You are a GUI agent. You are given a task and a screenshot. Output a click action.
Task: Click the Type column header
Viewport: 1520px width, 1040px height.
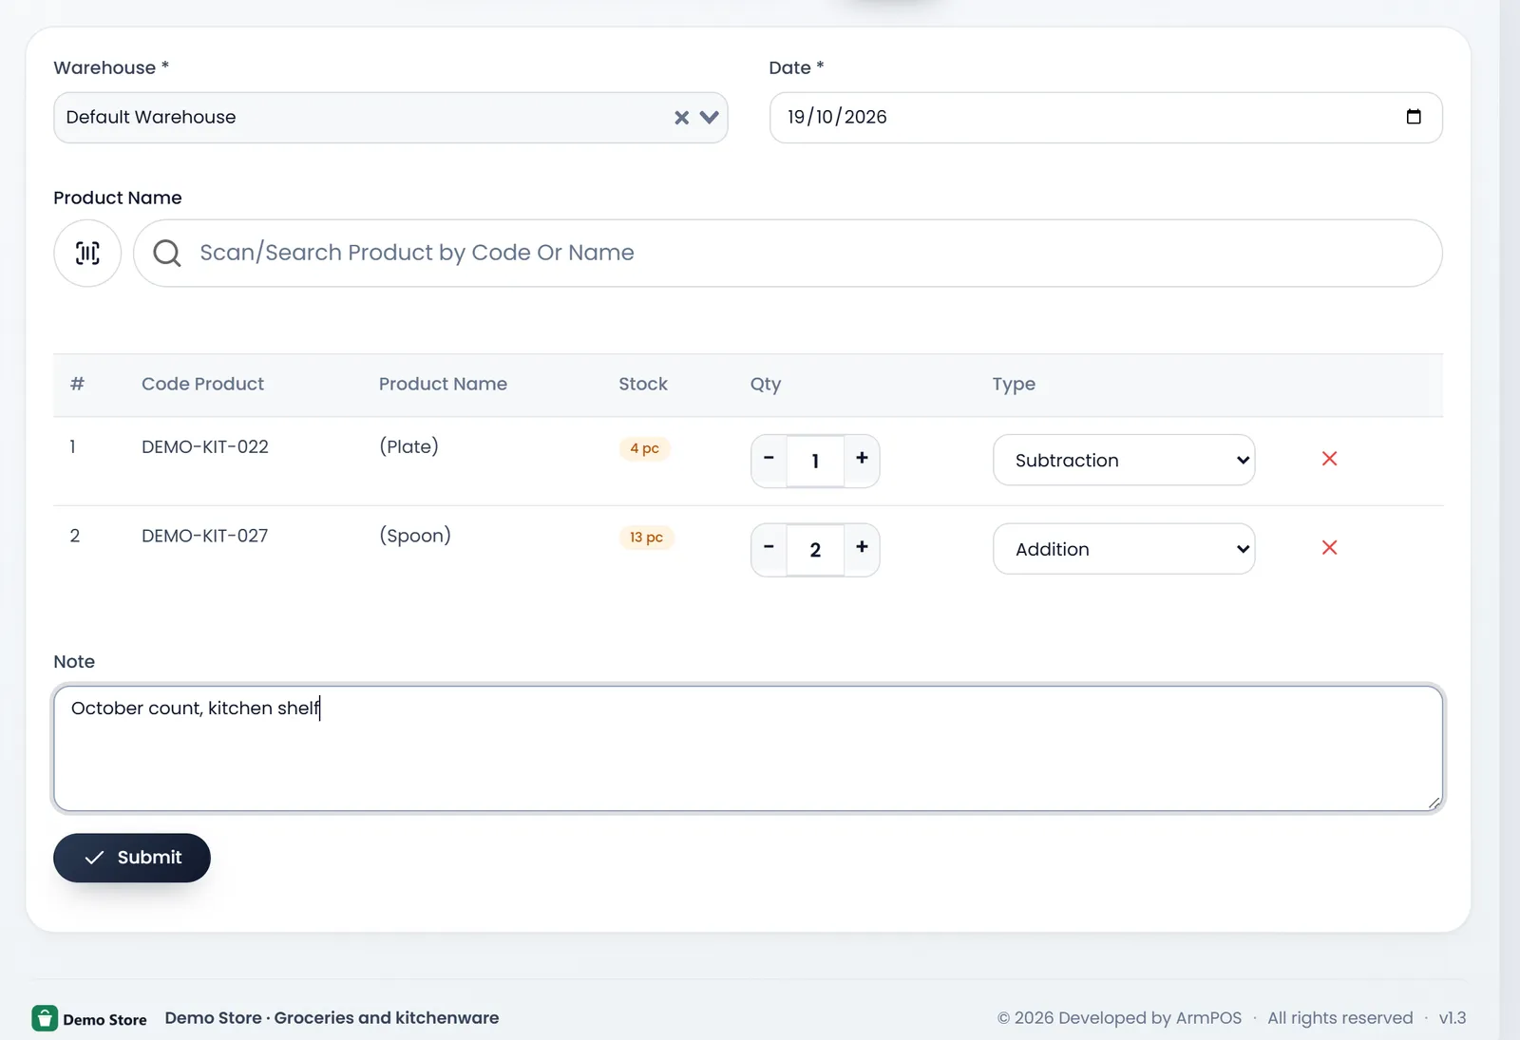(x=1014, y=385)
